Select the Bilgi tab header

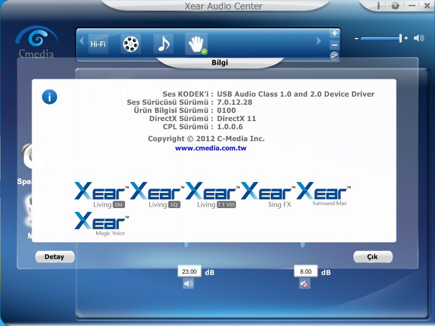220,62
